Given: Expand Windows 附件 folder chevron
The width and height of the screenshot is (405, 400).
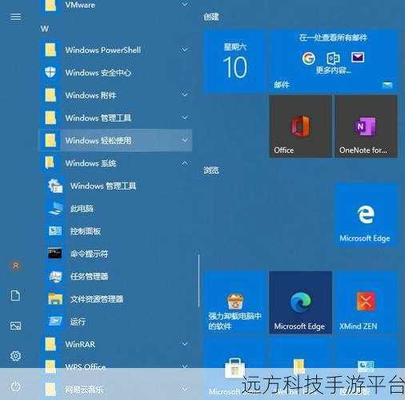Looking at the screenshot, I should pos(184,94).
